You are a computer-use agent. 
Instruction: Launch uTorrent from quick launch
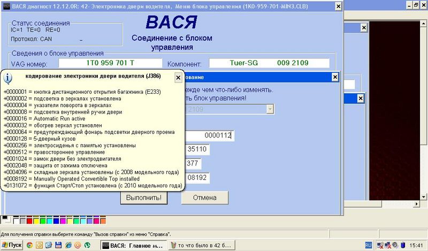[87, 245]
